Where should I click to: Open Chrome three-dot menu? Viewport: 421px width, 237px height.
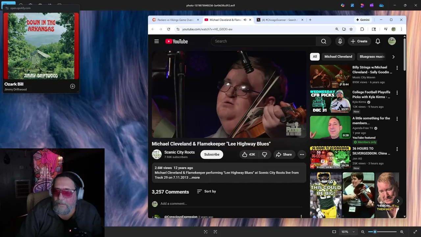tap(401, 29)
